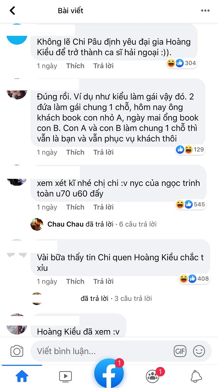
Task: Open the three-dot options menu
Action: pos(205,11)
